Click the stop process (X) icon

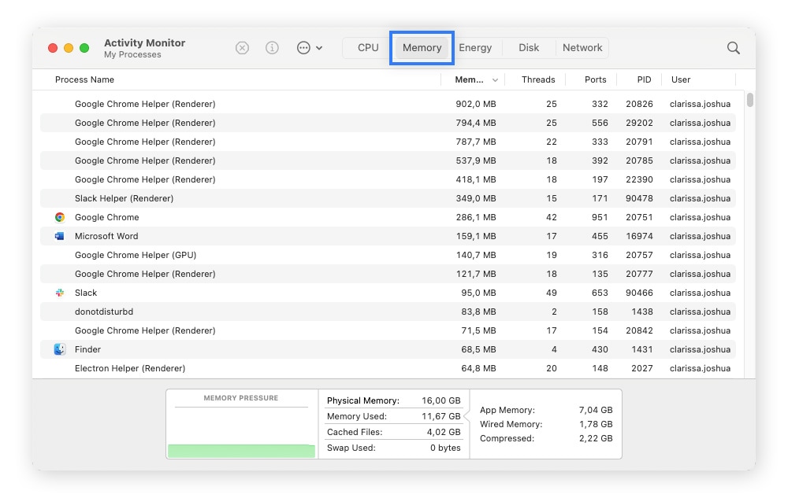click(242, 48)
